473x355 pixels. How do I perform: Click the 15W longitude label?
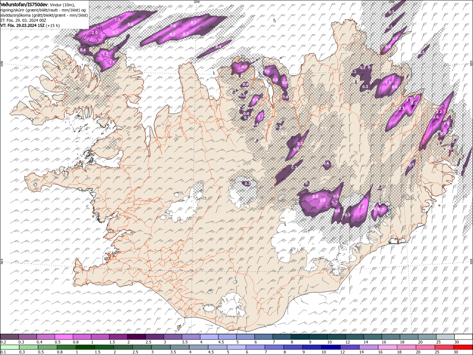pos(391,2)
